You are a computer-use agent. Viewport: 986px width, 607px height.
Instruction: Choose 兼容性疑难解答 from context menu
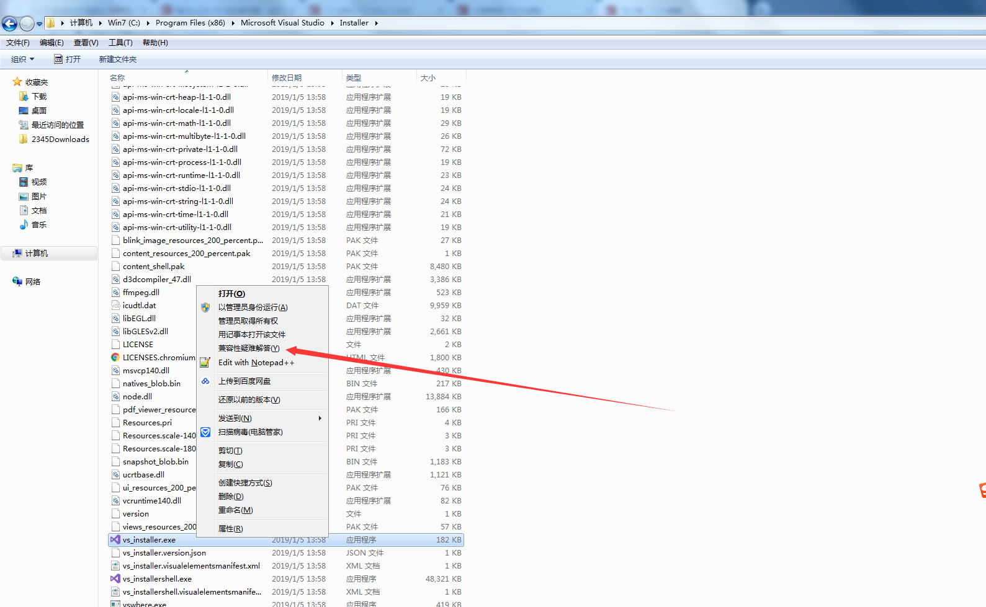tap(249, 348)
